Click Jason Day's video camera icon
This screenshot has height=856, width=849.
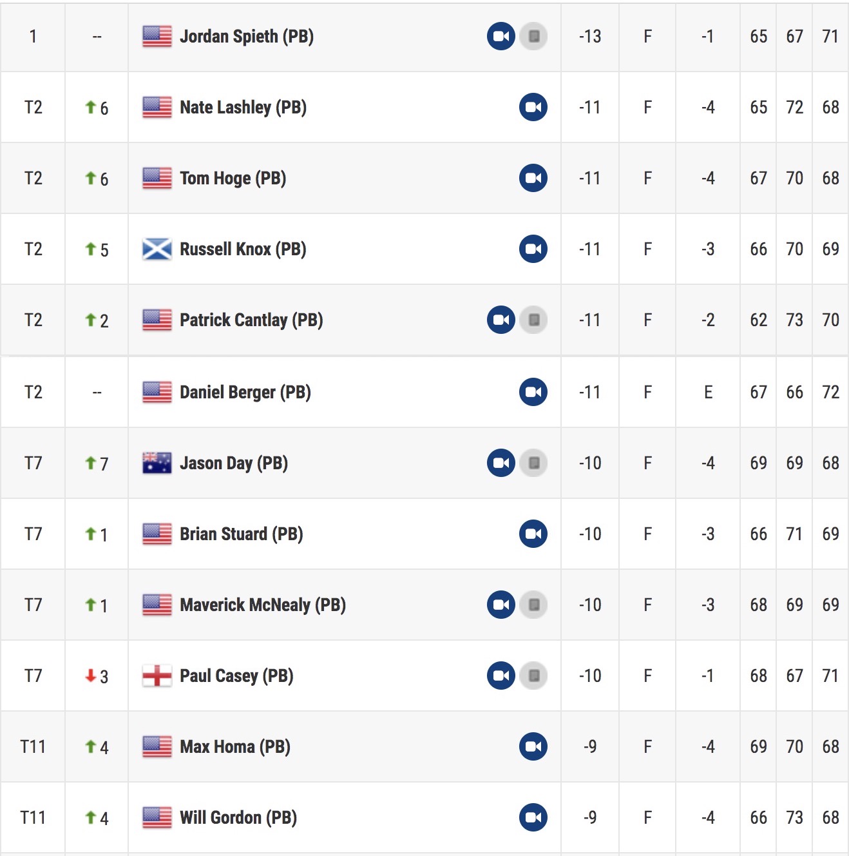(501, 463)
